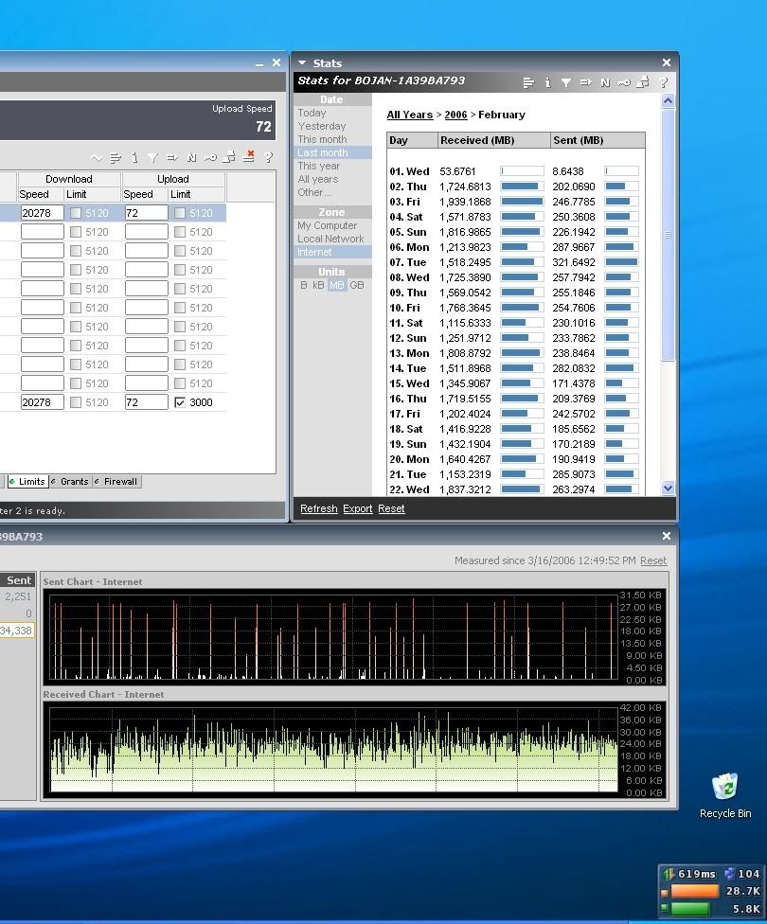This screenshot has height=924, width=767.
Task: Click Stats scrollbar down arrow
Action: pos(668,488)
